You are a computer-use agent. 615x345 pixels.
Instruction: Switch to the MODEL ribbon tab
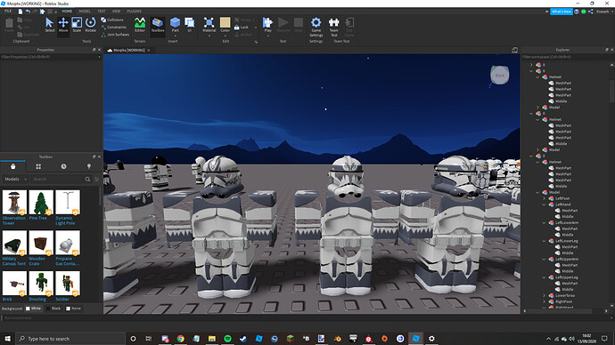(85, 12)
